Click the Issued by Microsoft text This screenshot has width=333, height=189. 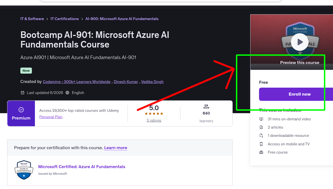[53, 174]
